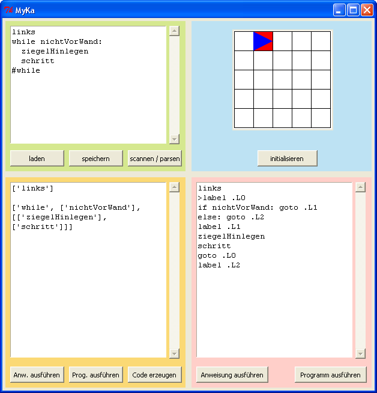Click the source editor scroll-up arrow
The image size is (377, 393).
174,31
